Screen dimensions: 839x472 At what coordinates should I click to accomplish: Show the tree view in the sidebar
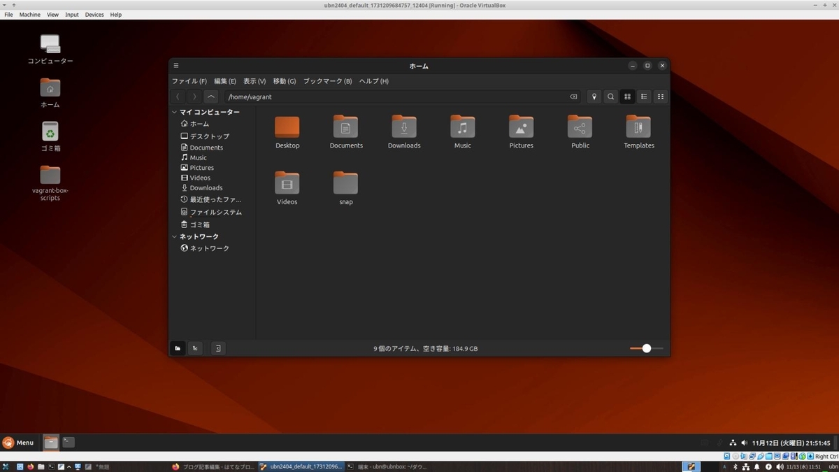click(195, 348)
